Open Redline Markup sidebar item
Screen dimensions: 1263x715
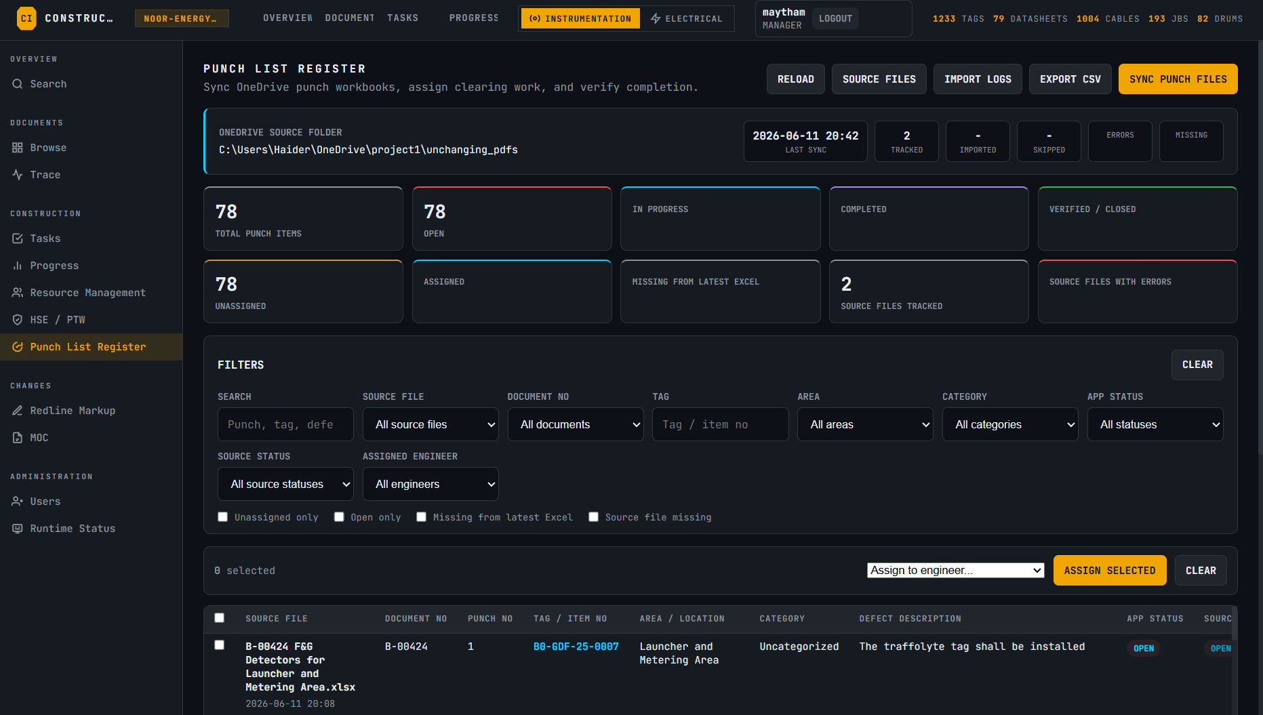91,411
